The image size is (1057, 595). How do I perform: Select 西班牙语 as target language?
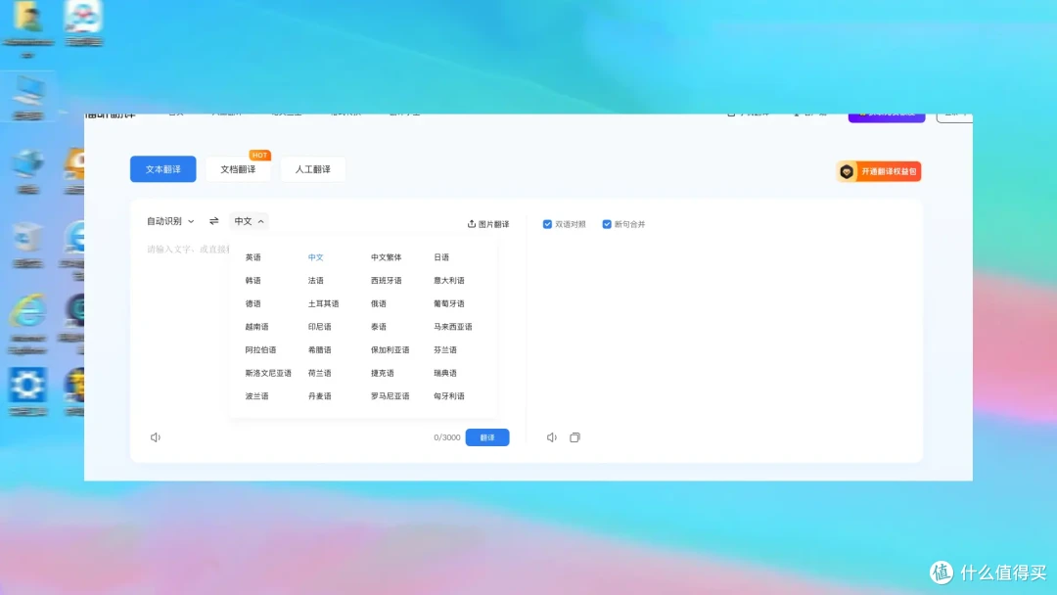tap(387, 280)
